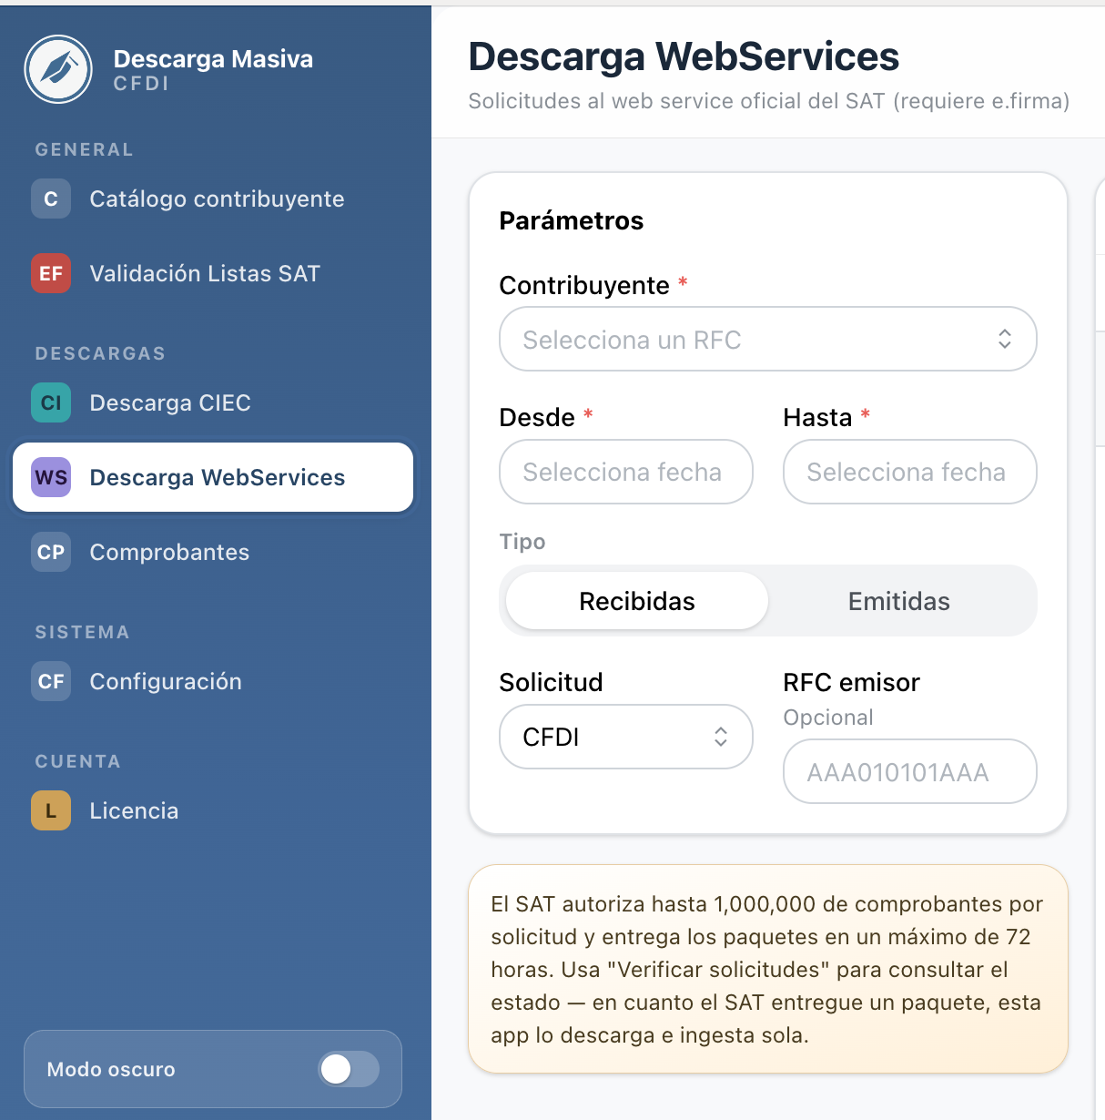Click the purple WS badge icon
1105x1120 pixels.
[51, 477]
